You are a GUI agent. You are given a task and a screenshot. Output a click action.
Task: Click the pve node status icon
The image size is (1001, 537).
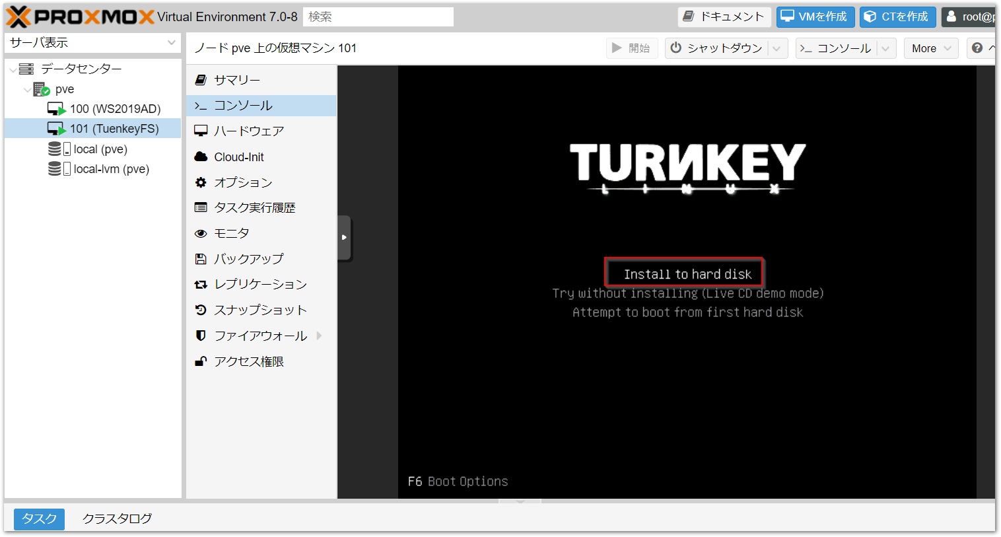tap(42, 89)
